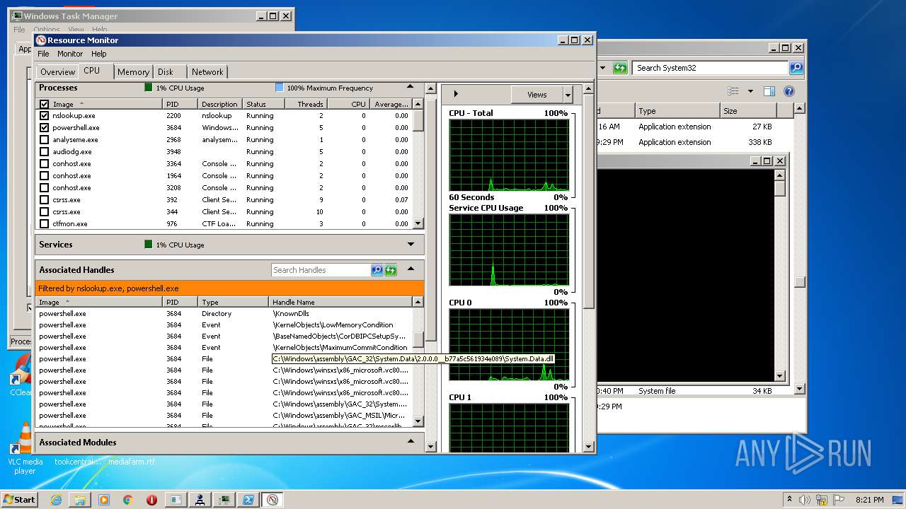Open Opera browser from the taskbar
The height and width of the screenshot is (509, 906).
click(151, 500)
